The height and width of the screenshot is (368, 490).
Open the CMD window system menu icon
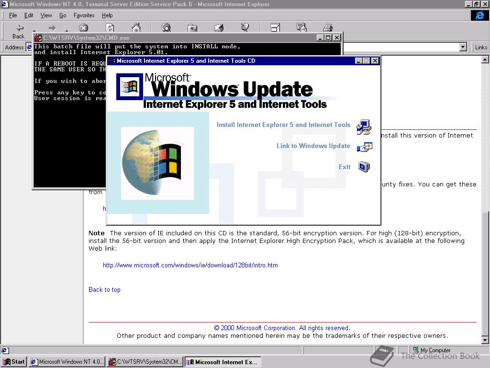38,37
